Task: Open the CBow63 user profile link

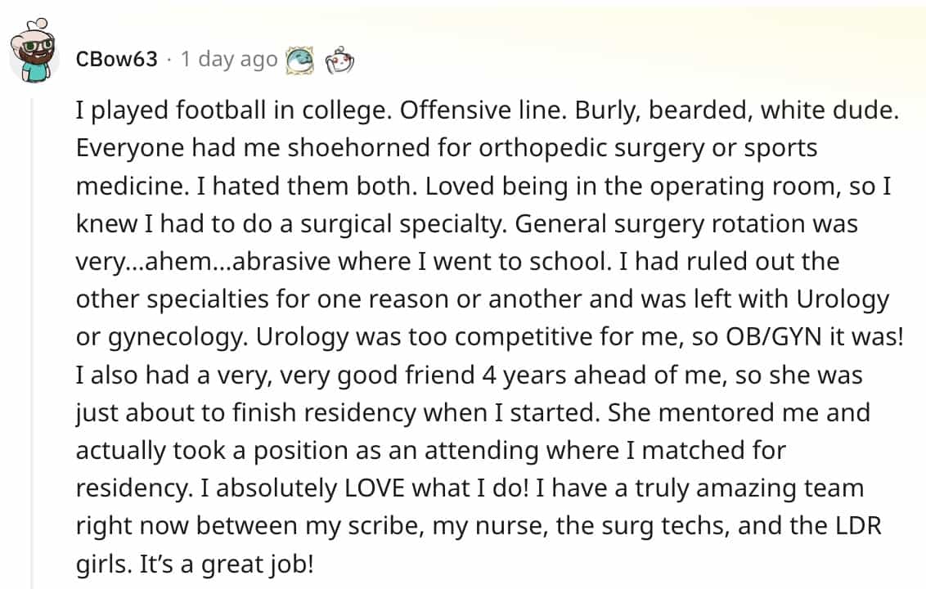Action: coord(116,60)
